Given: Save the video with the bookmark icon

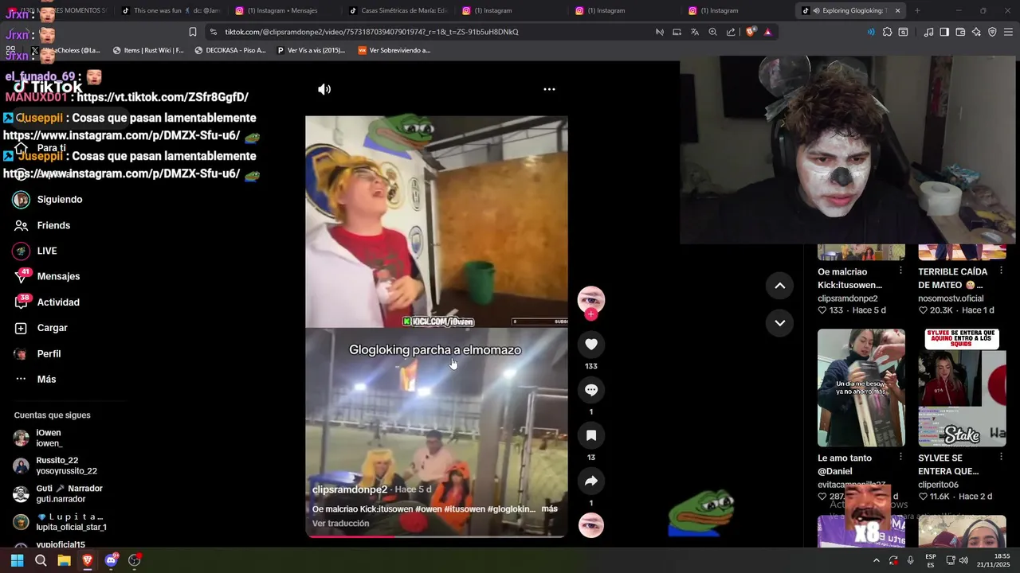Looking at the screenshot, I should [591, 435].
